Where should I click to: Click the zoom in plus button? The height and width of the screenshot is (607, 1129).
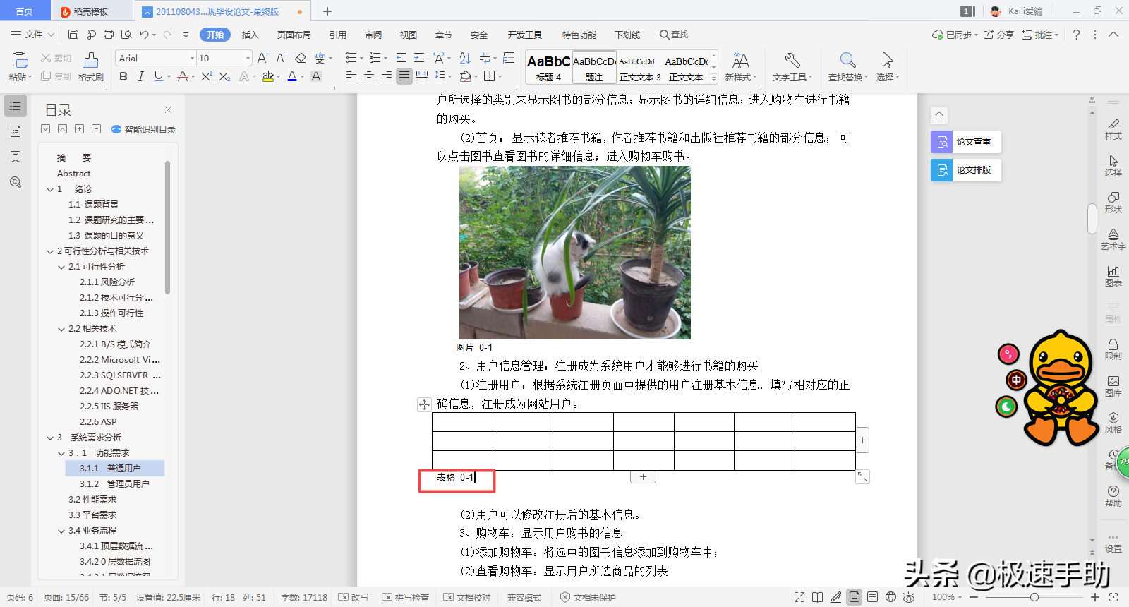pyautogui.click(x=1095, y=597)
